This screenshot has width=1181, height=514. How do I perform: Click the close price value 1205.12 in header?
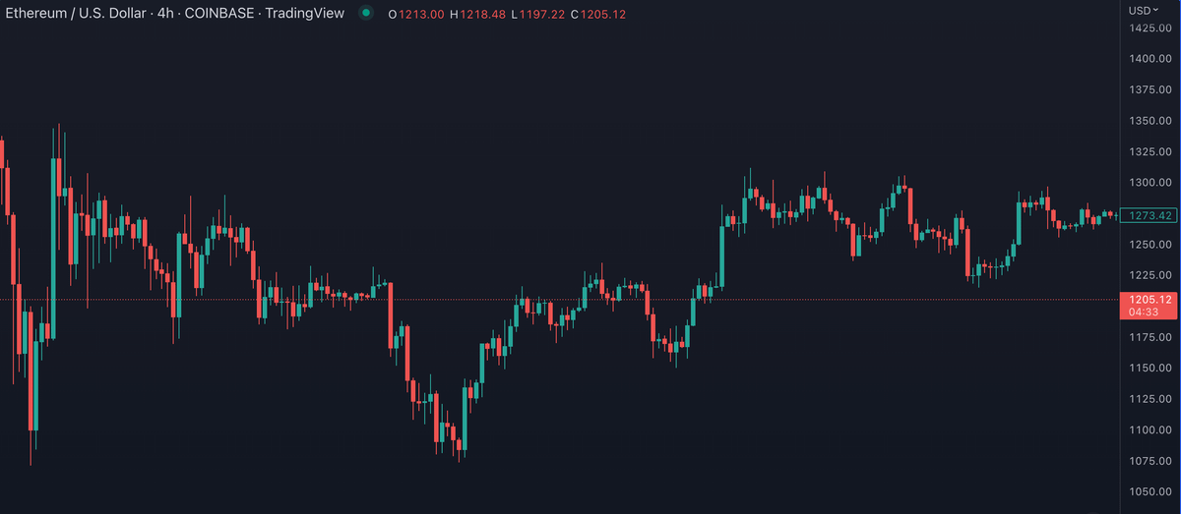[x=604, y=15]
